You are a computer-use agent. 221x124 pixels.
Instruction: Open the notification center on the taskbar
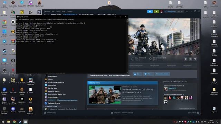(217, 122)
